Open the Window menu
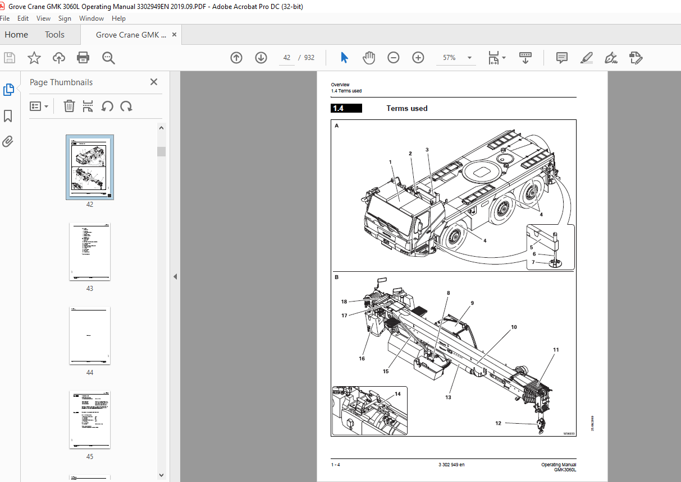The image size is (681, 482). coord(92,18)
